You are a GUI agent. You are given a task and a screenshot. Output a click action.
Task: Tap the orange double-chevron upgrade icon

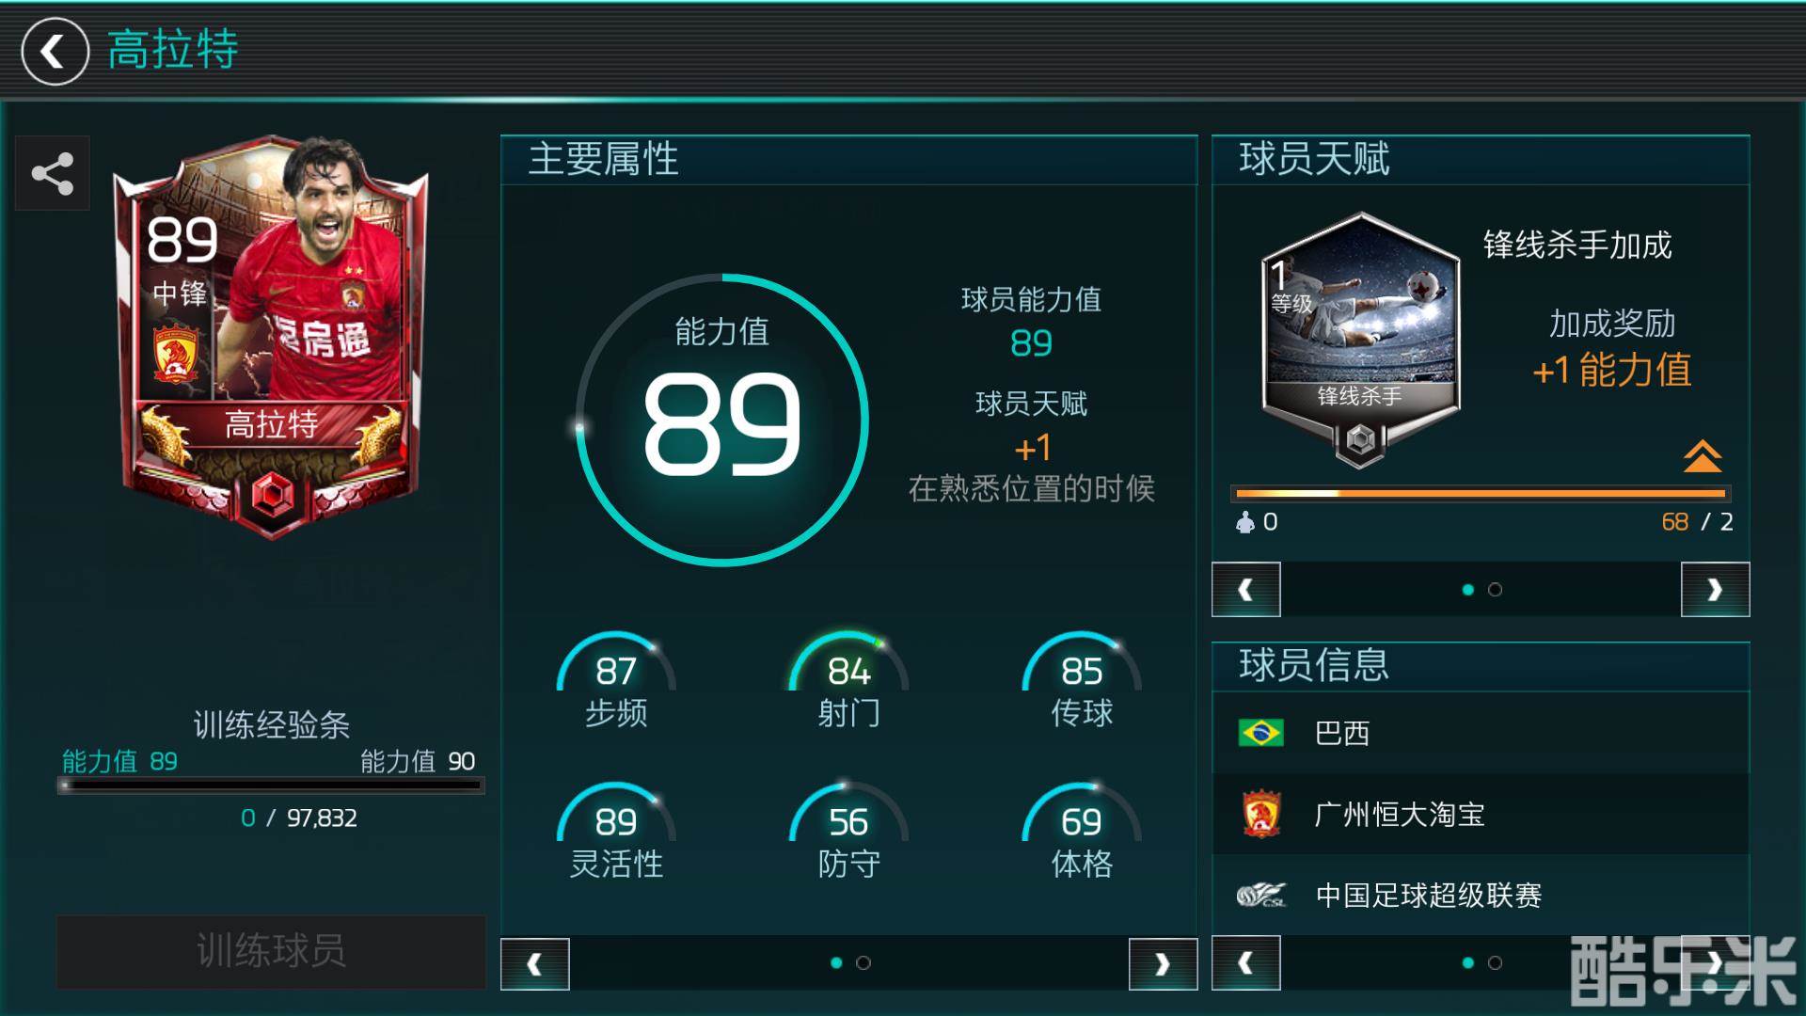coord(1702,456)
